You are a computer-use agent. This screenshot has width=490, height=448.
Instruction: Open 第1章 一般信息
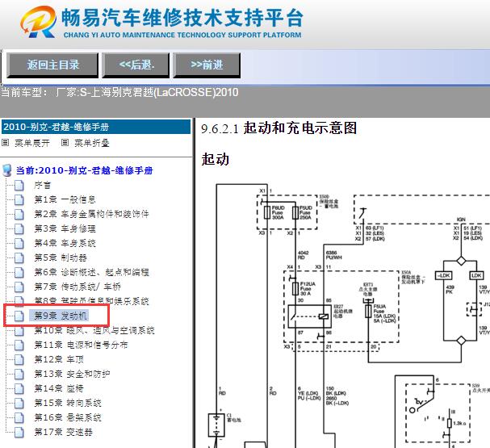65,199
